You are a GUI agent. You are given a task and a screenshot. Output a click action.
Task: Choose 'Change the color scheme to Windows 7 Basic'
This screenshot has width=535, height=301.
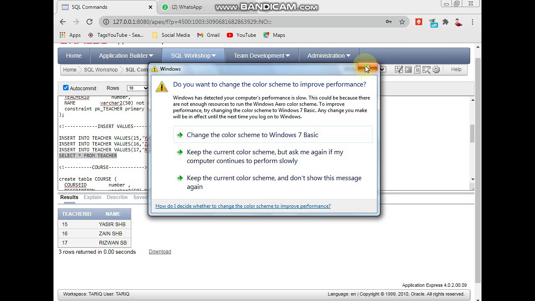tap(273, 135)
